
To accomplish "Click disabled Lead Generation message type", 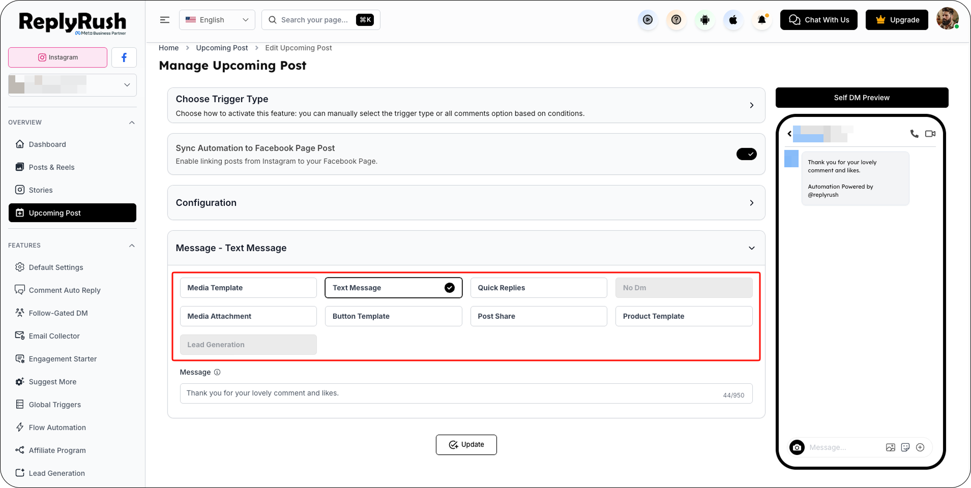I will tap(248, 345).
